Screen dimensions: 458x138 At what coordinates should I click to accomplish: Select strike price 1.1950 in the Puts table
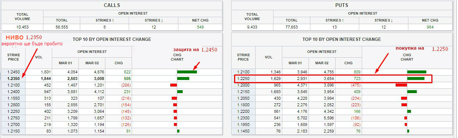tap(243, 124)
